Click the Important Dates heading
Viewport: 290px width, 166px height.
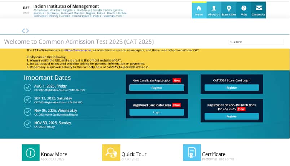coord(47,77)
